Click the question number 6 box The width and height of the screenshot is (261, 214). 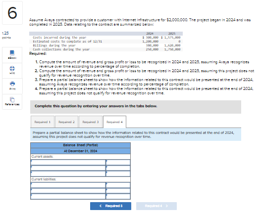[x=12, y=13]
